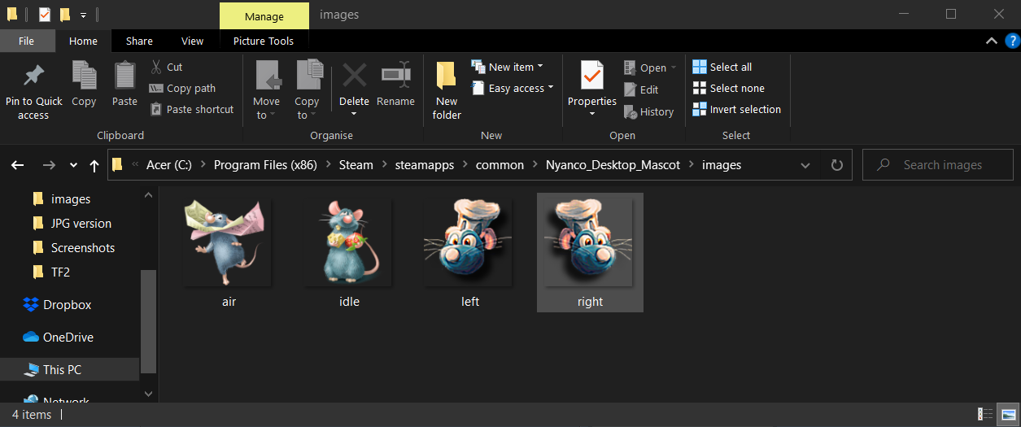Switch to large thumbnails view in status bar
The height and width of the screenshot is (427, 1021).
[x=1008, y=415]
